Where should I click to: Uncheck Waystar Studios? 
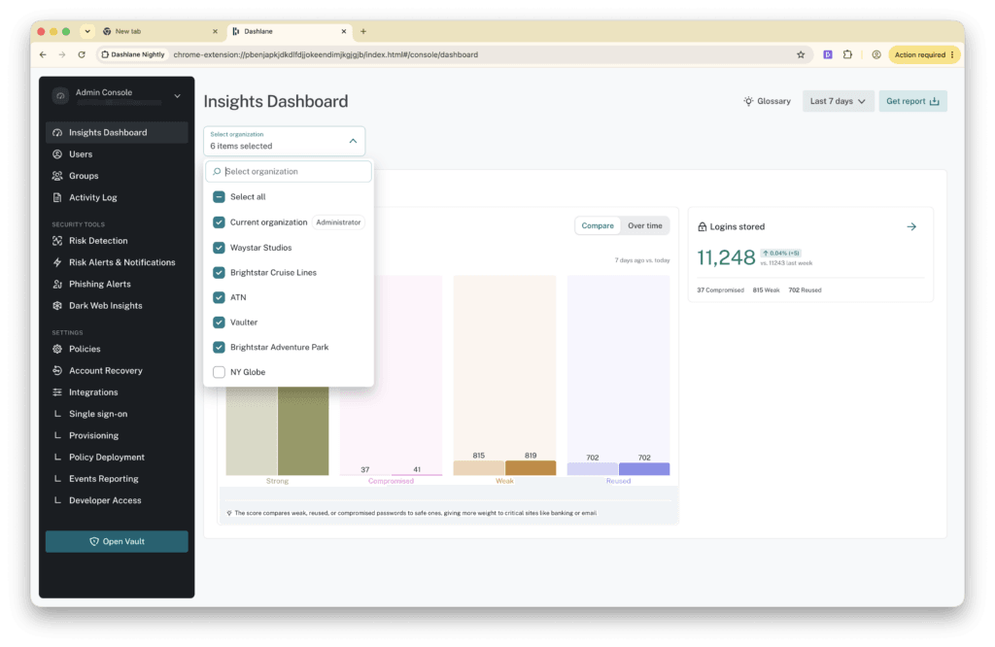[219, 248]
